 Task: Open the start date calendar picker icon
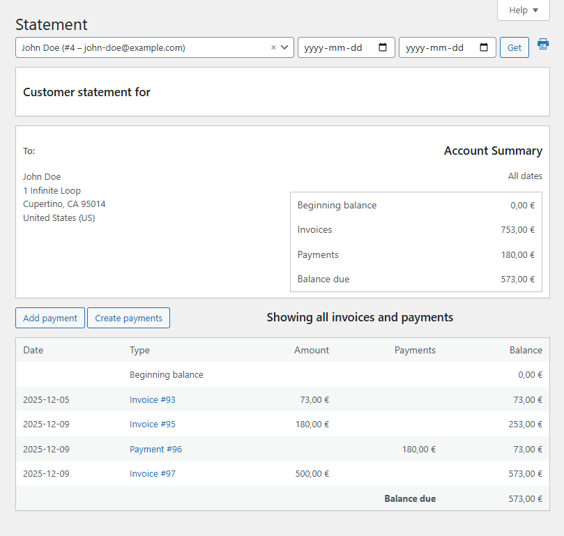(x=382, y=47)
